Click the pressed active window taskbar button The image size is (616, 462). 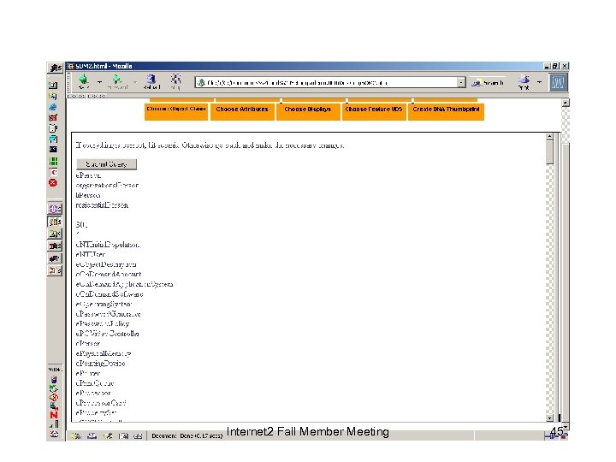tap(55, 222)
